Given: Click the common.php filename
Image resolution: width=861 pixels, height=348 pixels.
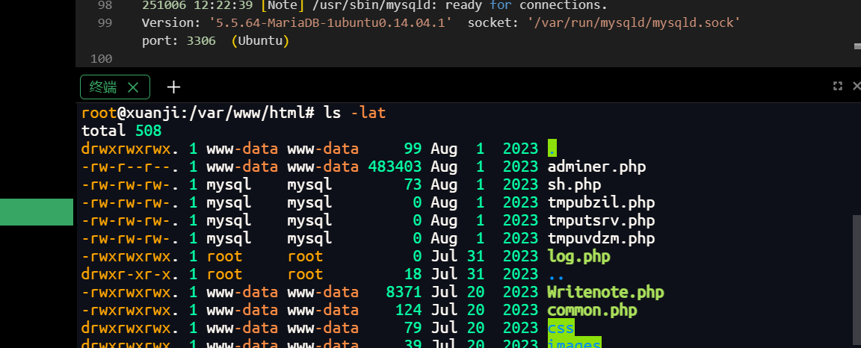Looking at the screenshot, I should point(592,310).
